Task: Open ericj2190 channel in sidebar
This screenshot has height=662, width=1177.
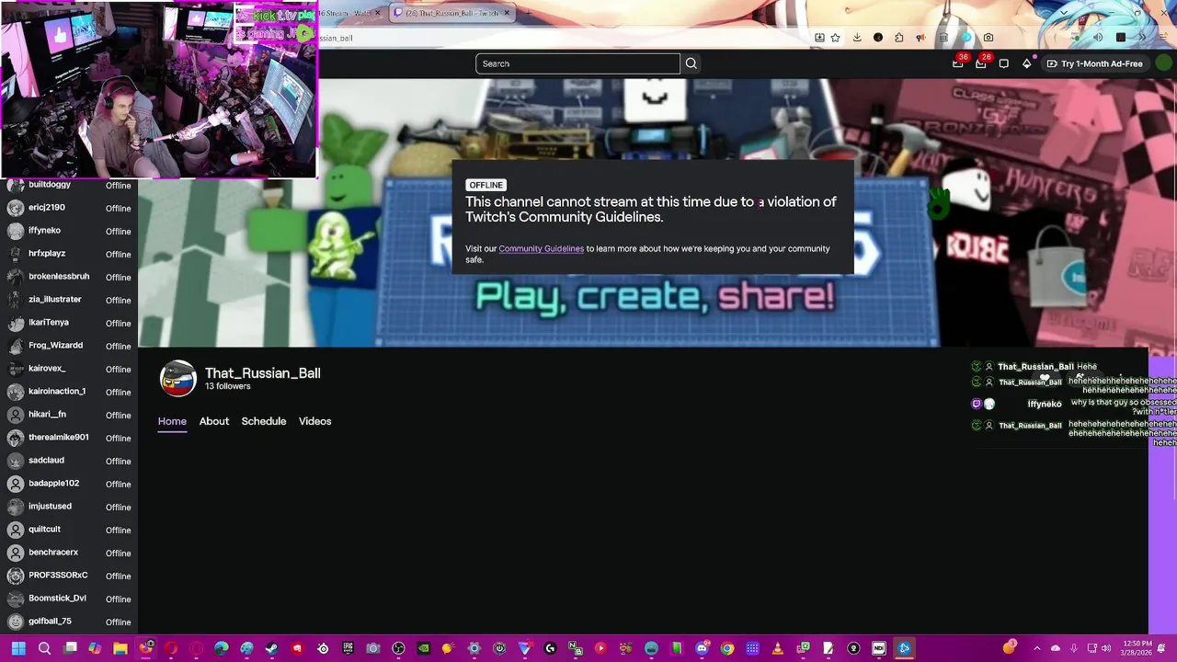Action: click(x=69, y=208)
